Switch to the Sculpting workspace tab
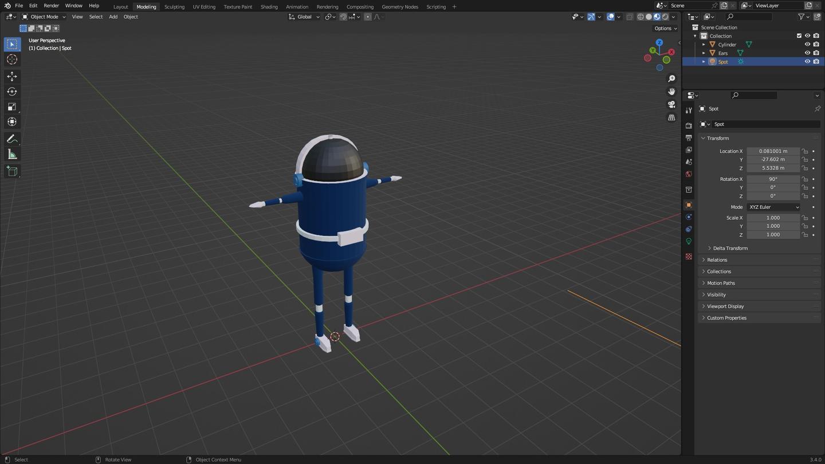 coord(174,7)
